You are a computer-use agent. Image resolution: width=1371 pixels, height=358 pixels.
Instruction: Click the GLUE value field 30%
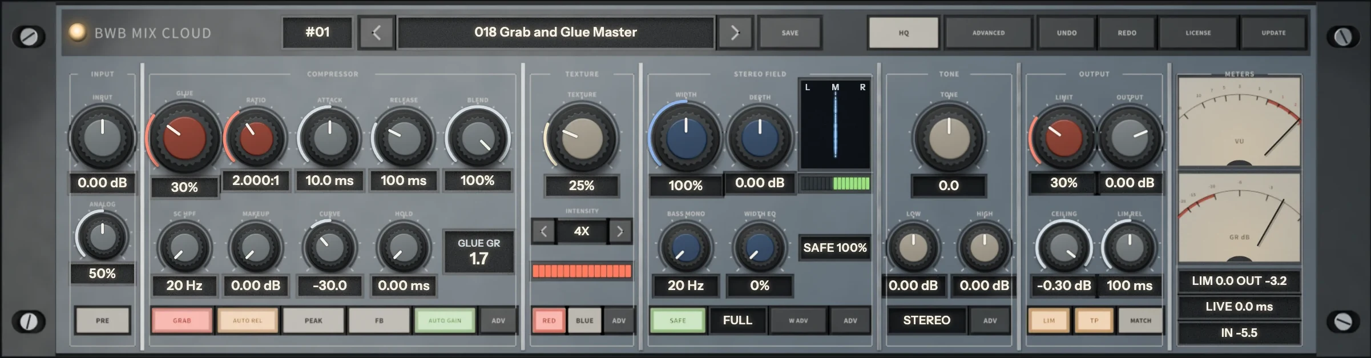point(184,187)
